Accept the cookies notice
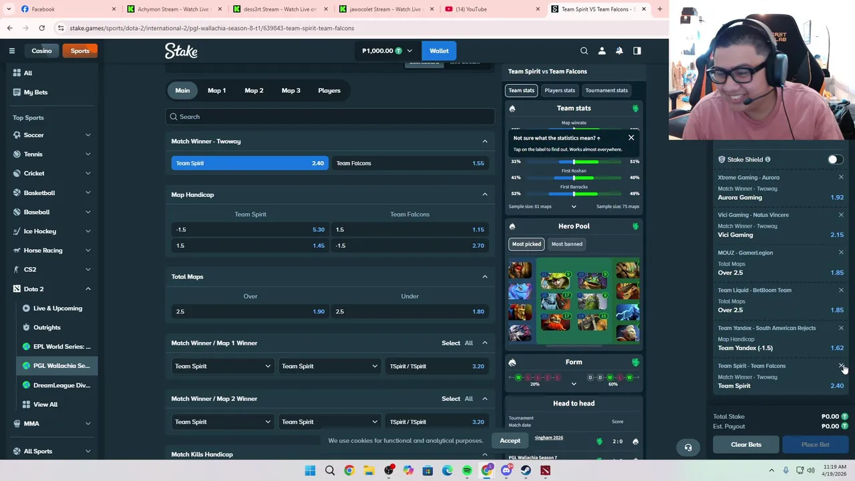The width and height of the screenshot is (855, 481). tap(510, 441)
